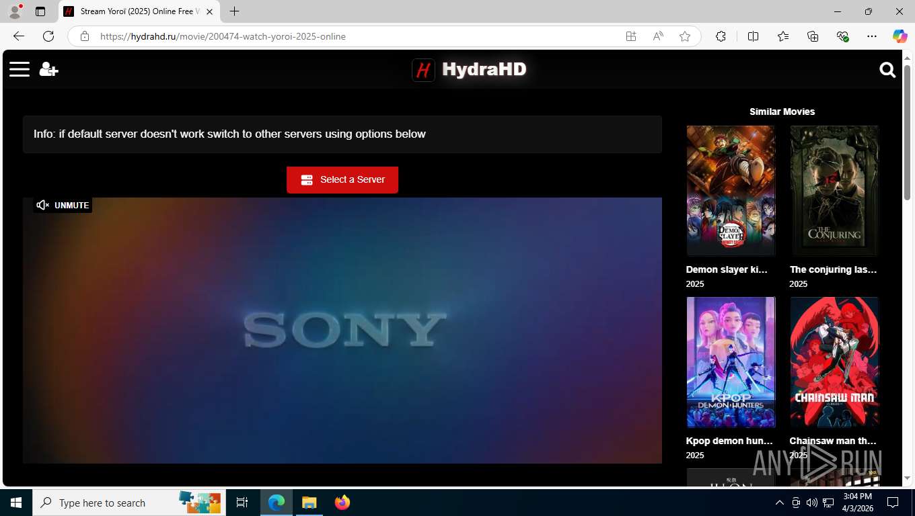Open the Copilot sidebar icon
The width and height of the screenshot is (915, 516).
click(900, 36)
